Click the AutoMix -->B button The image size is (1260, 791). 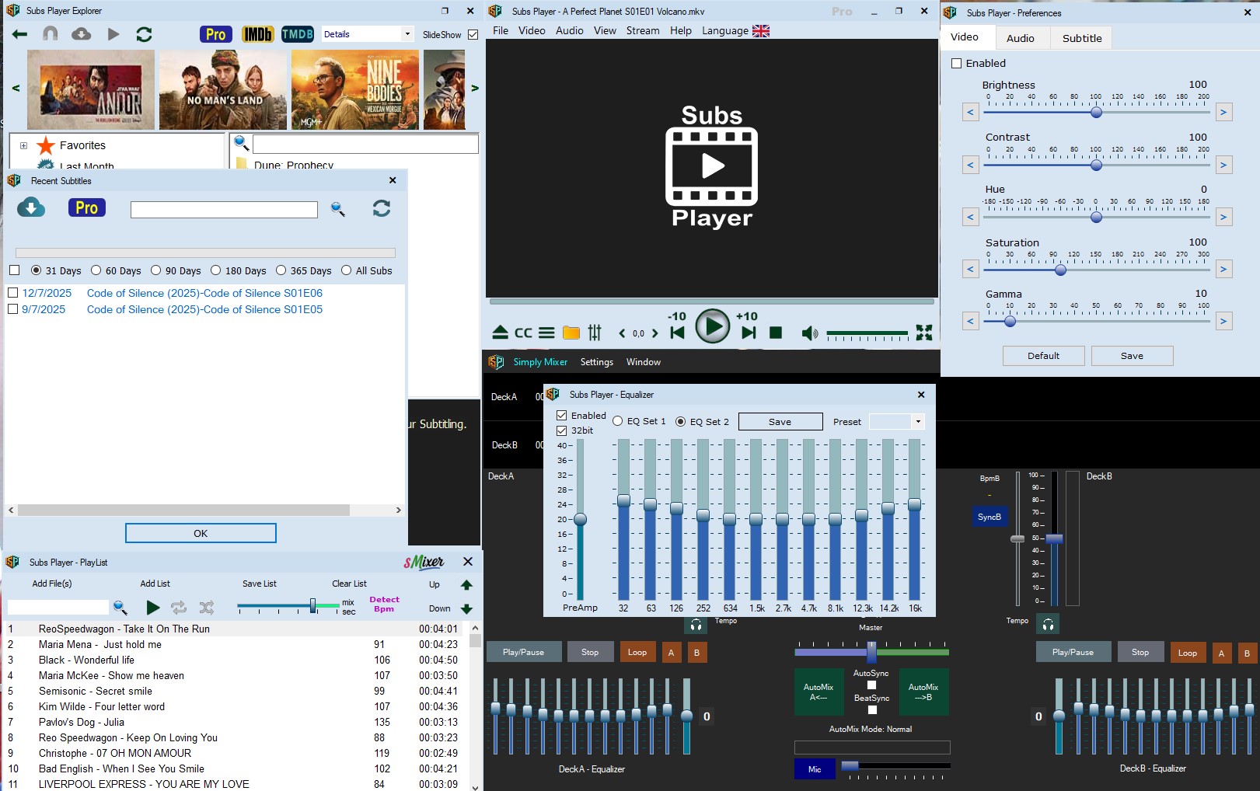(x=923, y=692)
